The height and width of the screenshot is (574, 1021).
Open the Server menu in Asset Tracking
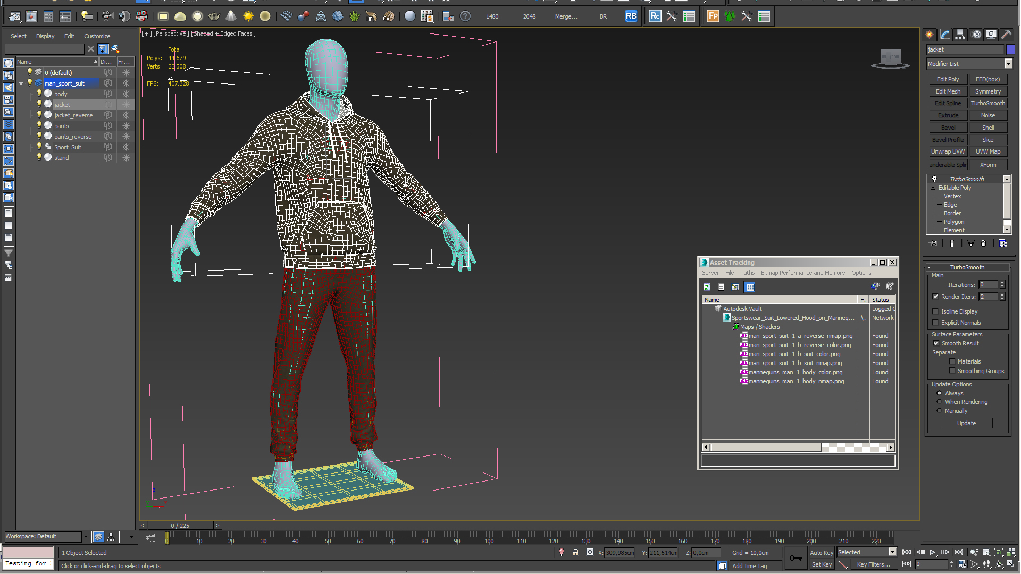(x=710, y=273)
